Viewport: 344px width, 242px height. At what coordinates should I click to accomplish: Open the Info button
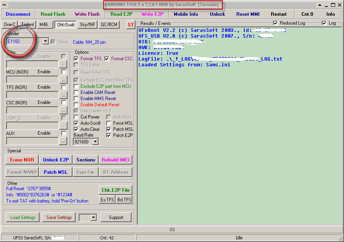click(x=331, y=14)
